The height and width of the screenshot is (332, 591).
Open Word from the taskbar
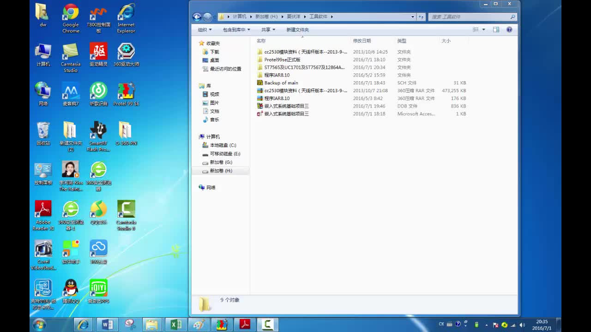point(107,325)
